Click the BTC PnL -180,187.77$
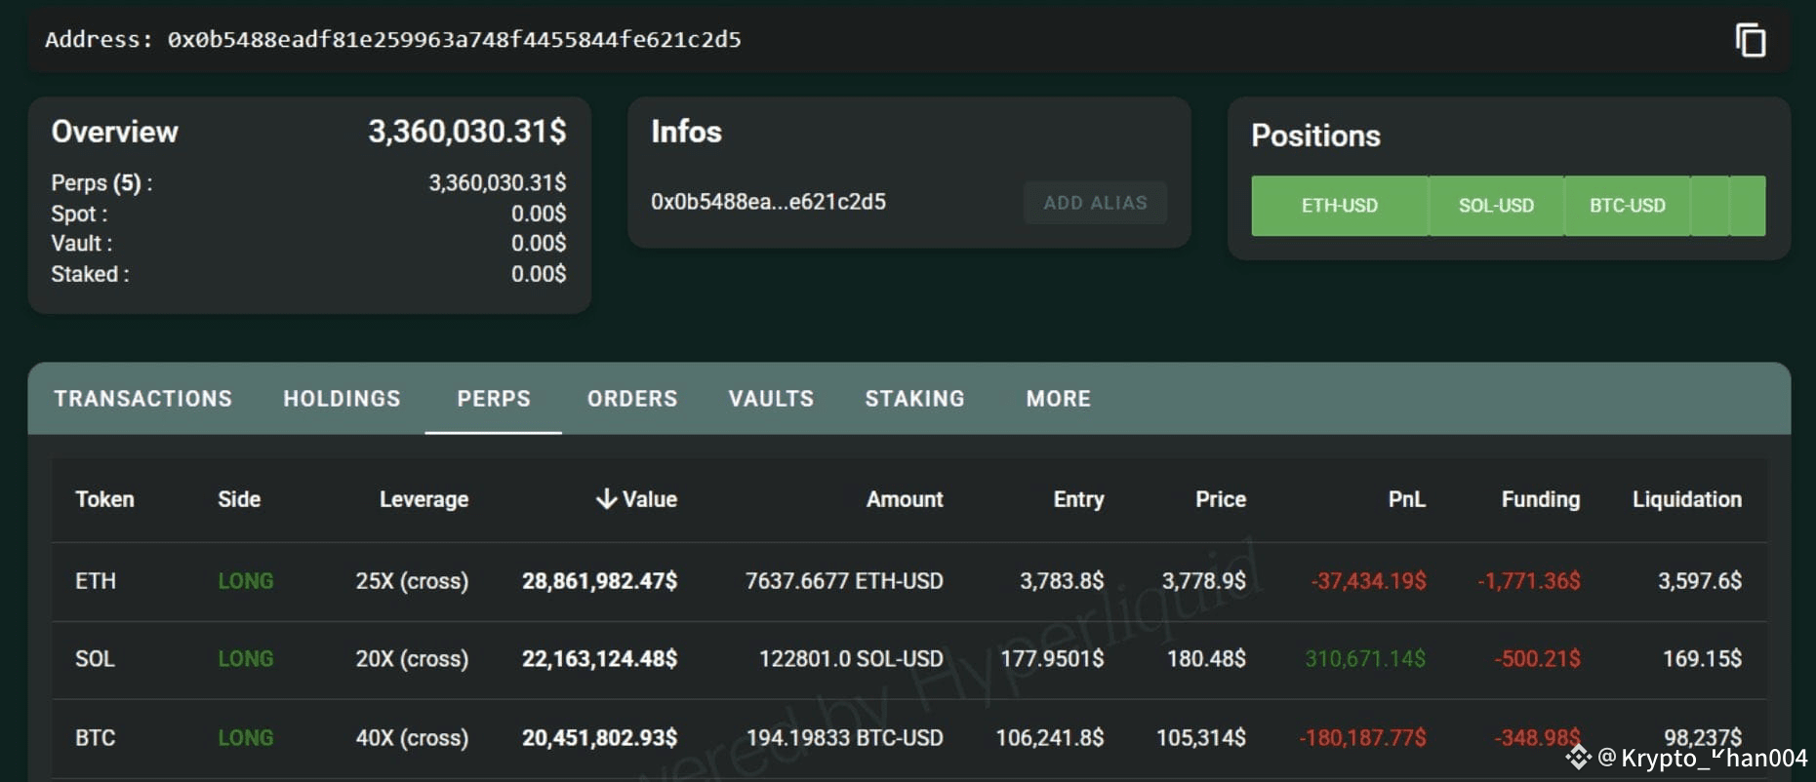 tap(1362, 738)
